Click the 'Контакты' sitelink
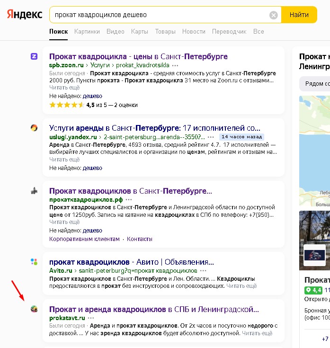Screen dimensions: 330x348 coord(140,239)
